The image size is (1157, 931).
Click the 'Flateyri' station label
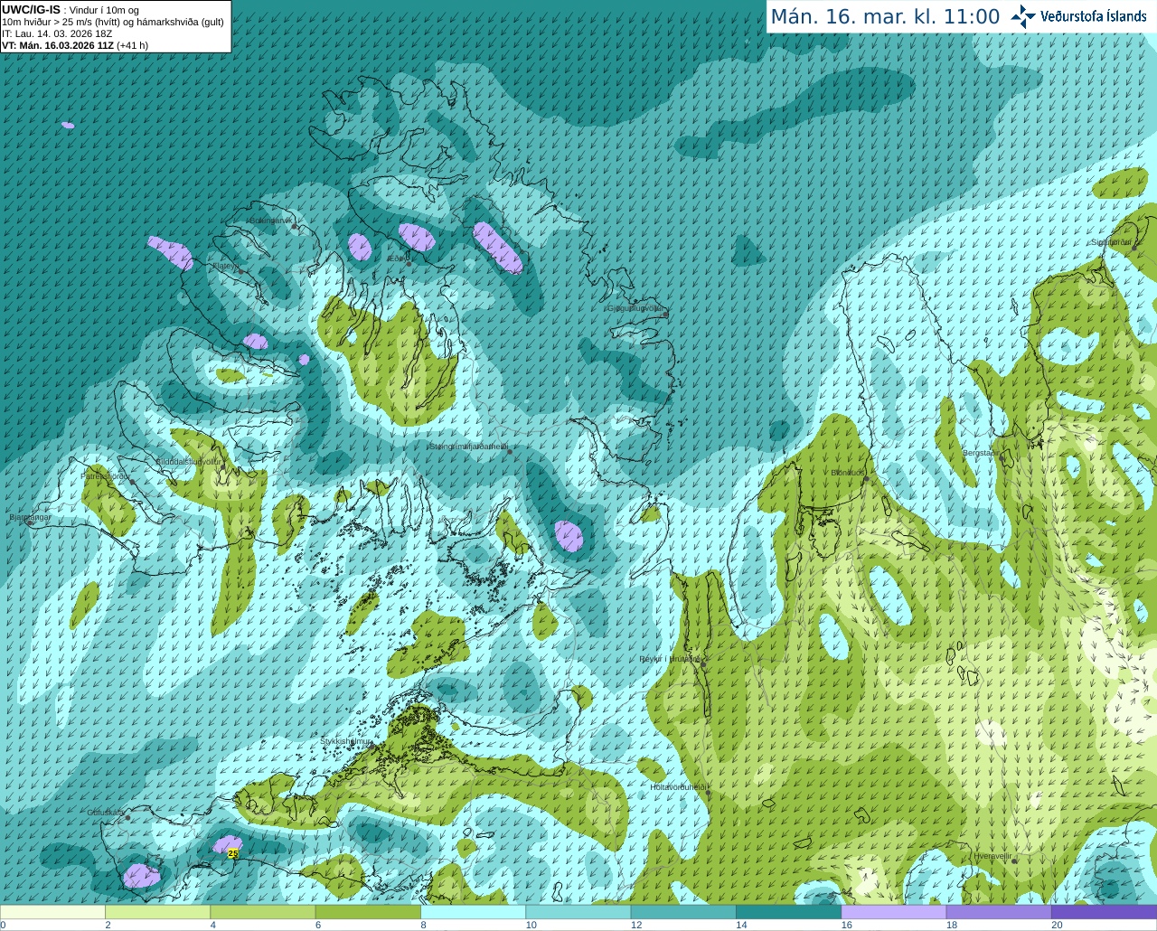coord(225,267)
